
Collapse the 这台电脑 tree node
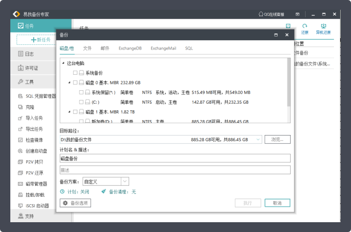(63, 63)
